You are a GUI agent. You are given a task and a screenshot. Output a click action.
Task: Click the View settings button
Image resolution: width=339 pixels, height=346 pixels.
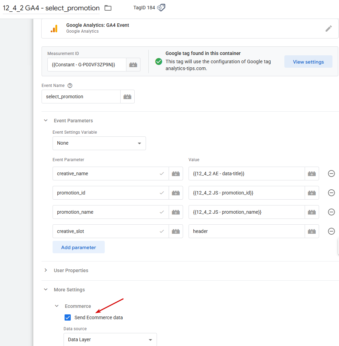(308, 62)
